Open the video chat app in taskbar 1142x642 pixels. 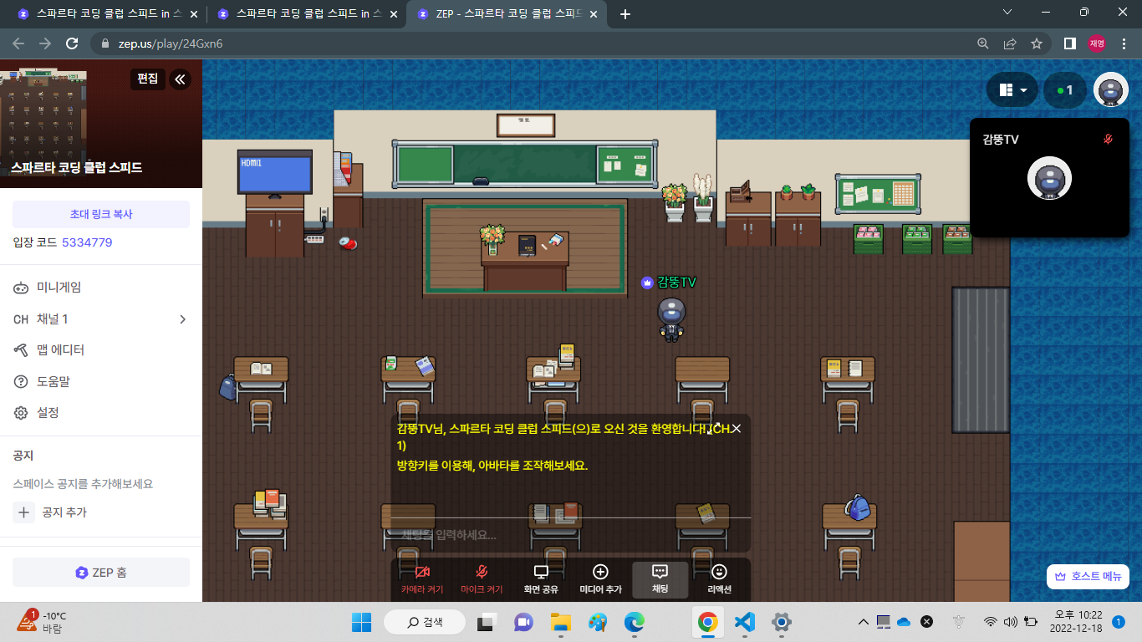(523, 622)
